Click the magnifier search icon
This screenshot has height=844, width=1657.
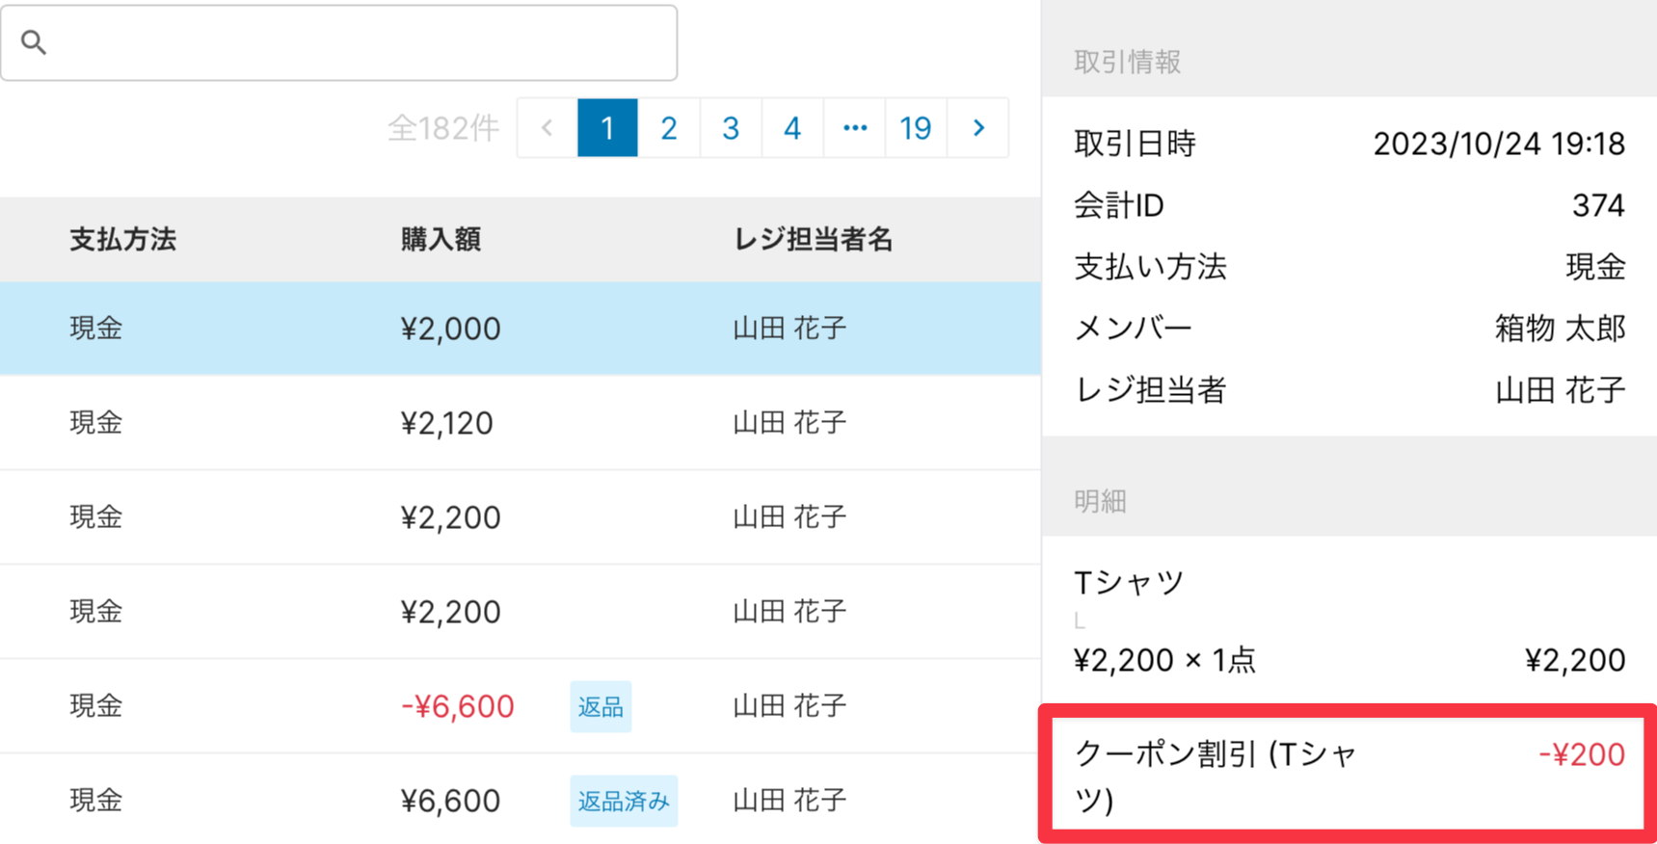tap(34, 42)
